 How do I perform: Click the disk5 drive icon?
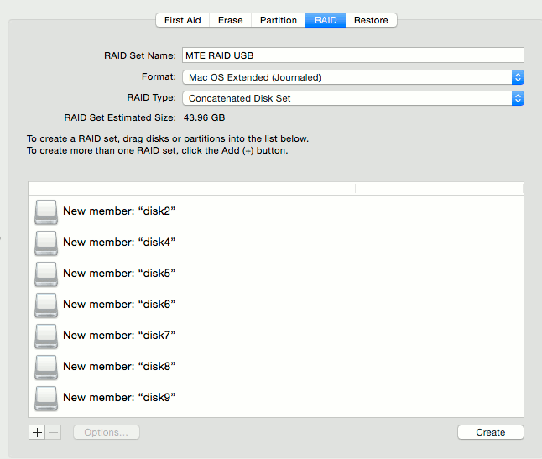click(x=45, y=274)
